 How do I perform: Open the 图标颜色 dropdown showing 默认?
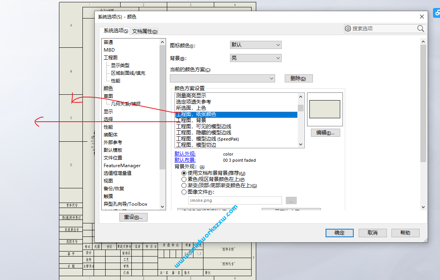255,45
